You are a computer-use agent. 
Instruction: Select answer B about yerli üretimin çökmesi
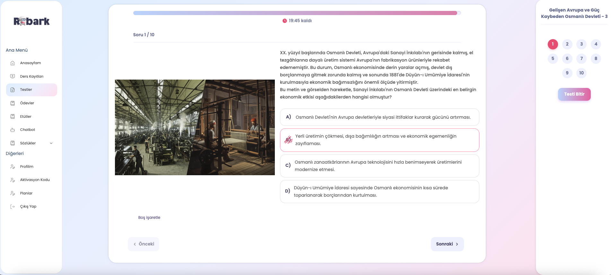380,140
